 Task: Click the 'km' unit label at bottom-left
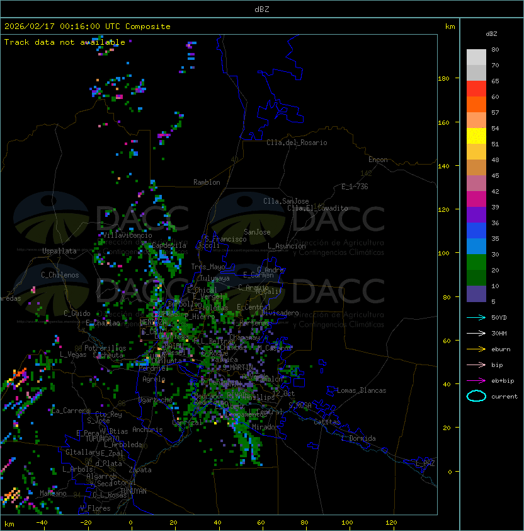point(9,524)
